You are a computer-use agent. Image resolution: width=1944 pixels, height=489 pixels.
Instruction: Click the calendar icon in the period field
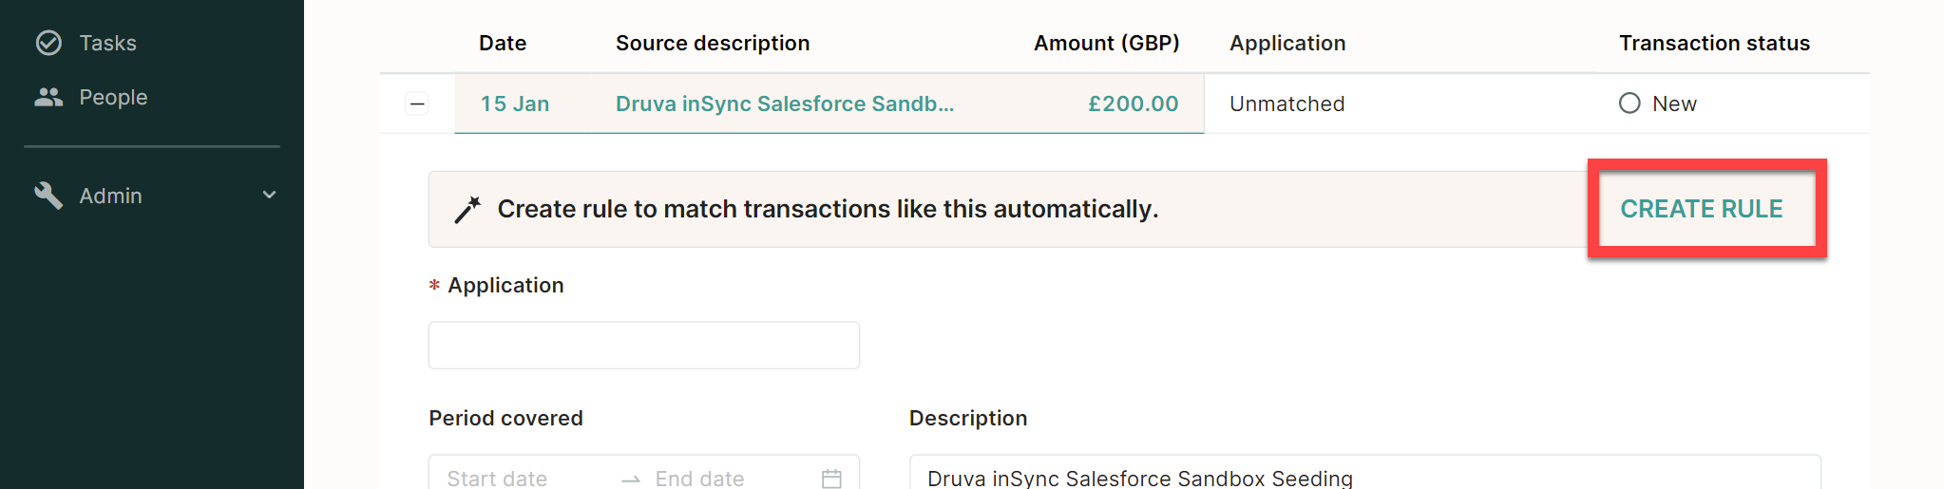click(831, 479)
